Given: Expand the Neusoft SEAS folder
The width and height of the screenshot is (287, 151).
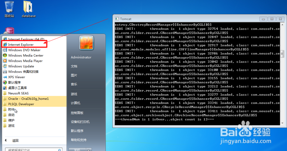Looking at the screenshot, I should (x=18, y=93).
